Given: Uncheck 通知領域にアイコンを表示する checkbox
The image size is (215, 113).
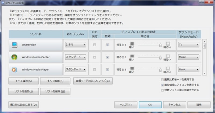Looking at the screenshot, I should pyautogui.click(x=162, y=85).
